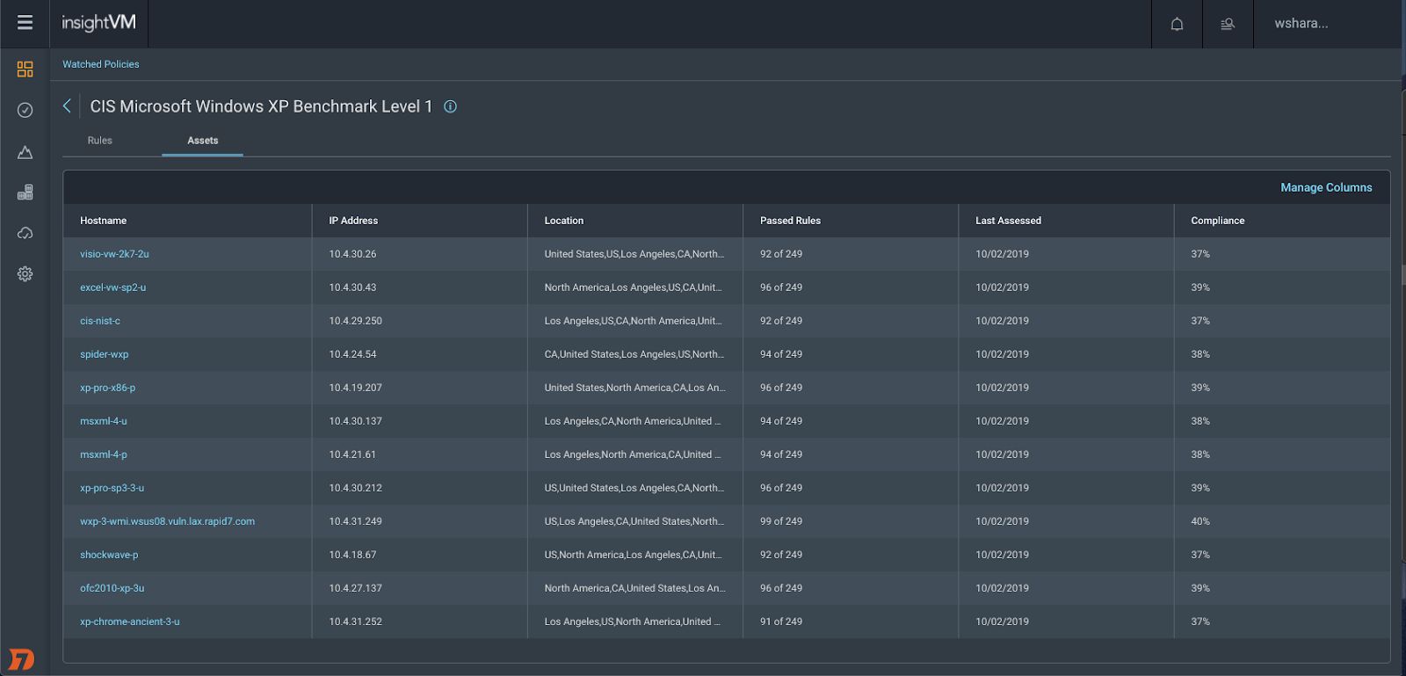Open the dashboard grid icon in sidebar
The image size is (1406, 676).
point(25,69)
